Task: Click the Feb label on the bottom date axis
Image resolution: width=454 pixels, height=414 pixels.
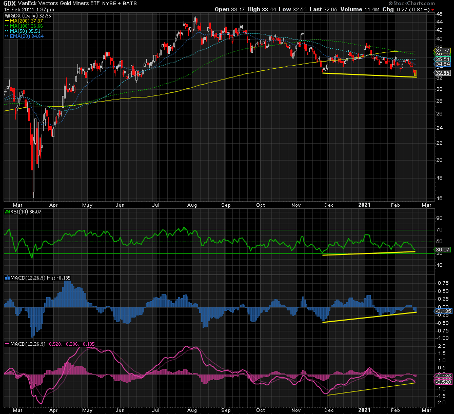Action: (x=395, y=410)
